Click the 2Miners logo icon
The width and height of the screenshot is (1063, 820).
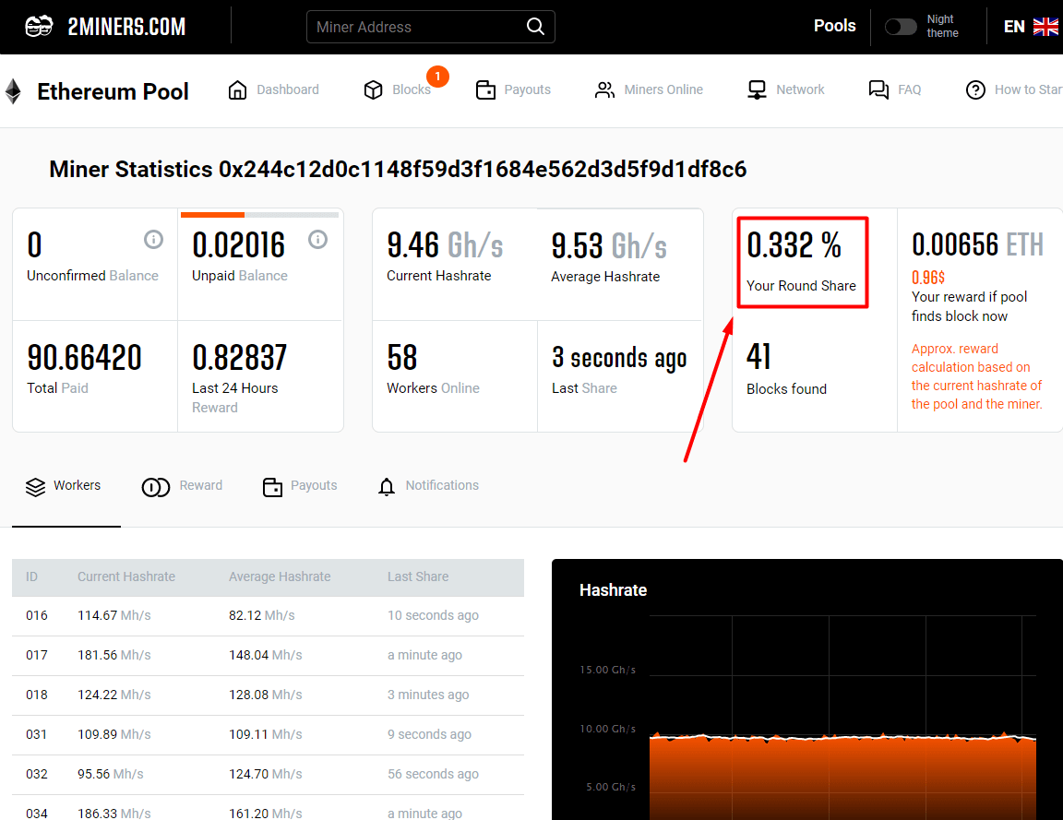pos(39,27)
